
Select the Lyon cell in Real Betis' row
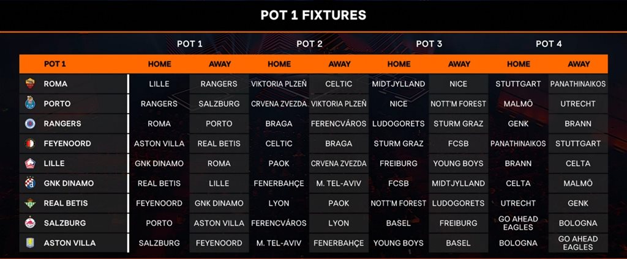[x=279, y=203]
